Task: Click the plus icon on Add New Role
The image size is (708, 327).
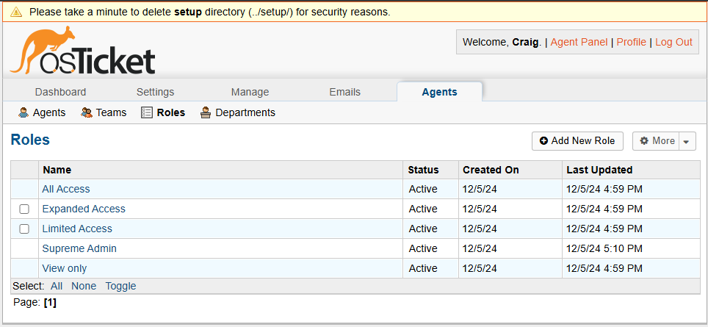Action: coord(543,141)
